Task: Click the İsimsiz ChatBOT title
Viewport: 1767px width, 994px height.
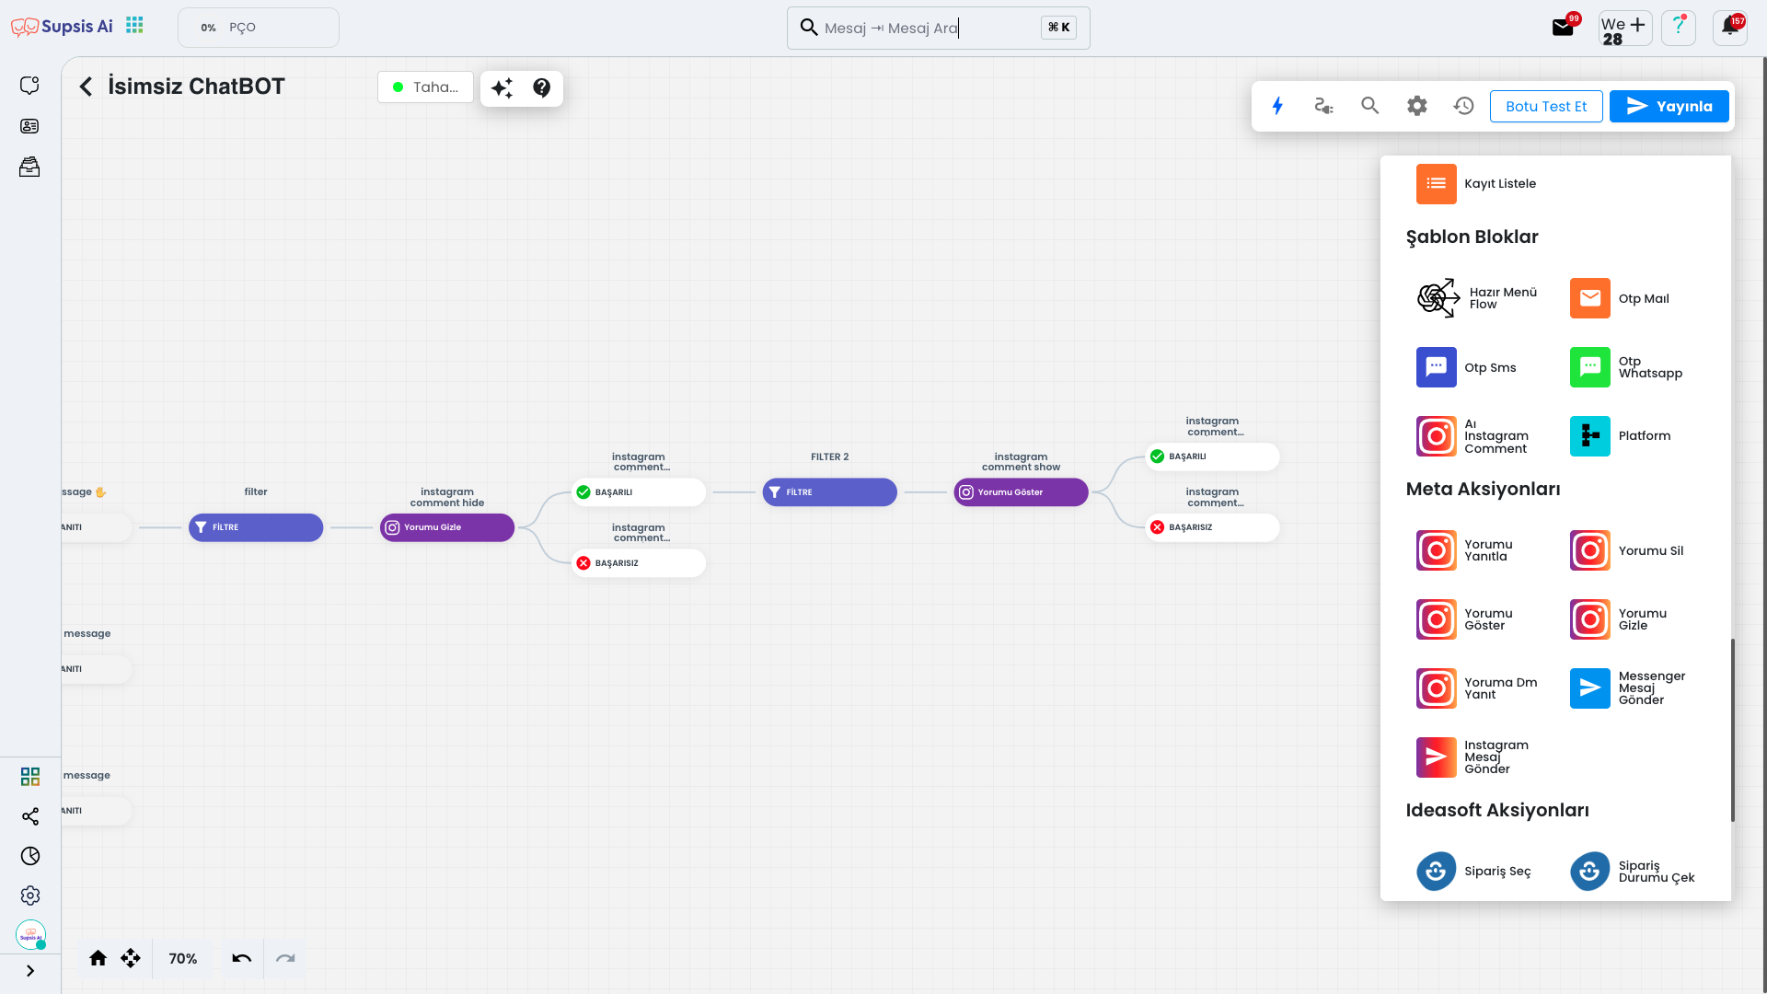Action: coord(196,87)
